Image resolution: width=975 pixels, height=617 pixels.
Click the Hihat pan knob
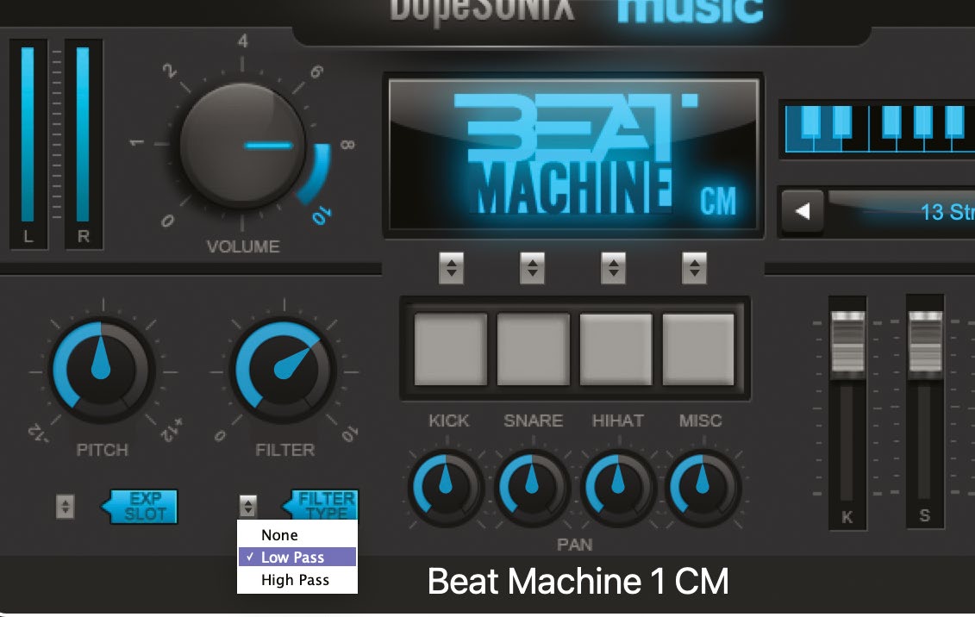(617, 489)
